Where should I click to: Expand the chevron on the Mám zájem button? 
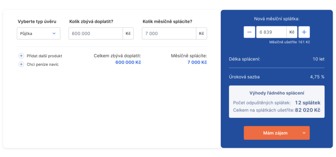pyautogui.click(x=304, y=133)
